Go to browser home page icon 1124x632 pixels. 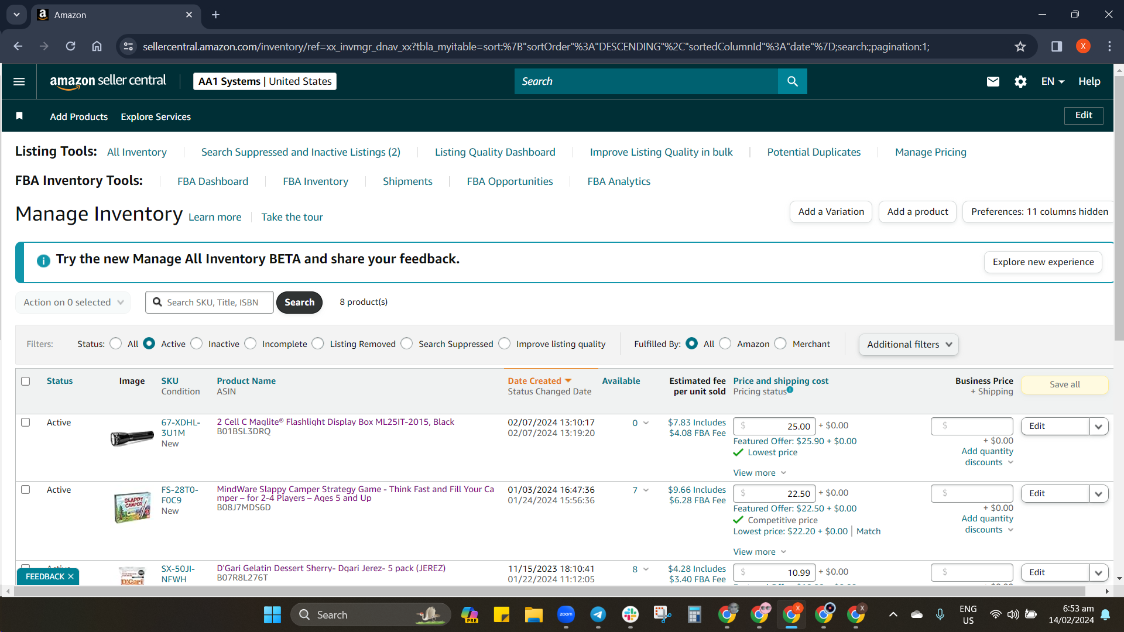tap(97, 46)
